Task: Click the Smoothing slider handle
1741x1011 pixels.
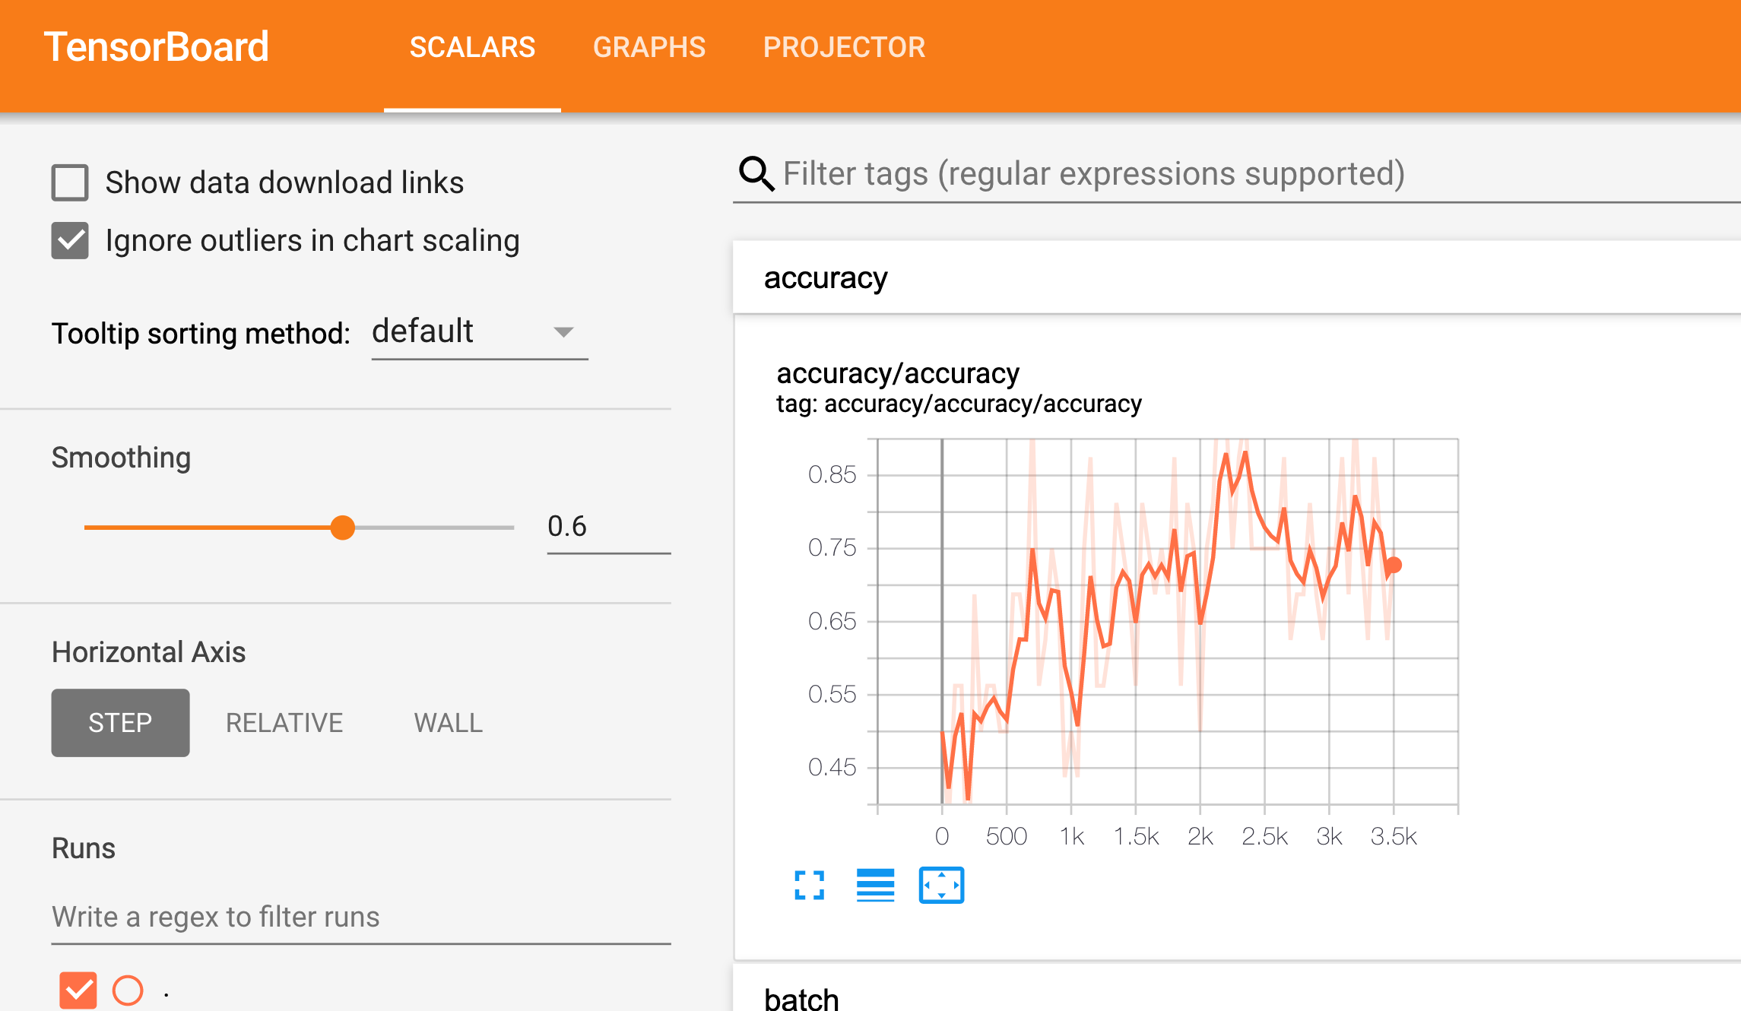Action: (x=343, y=527)
